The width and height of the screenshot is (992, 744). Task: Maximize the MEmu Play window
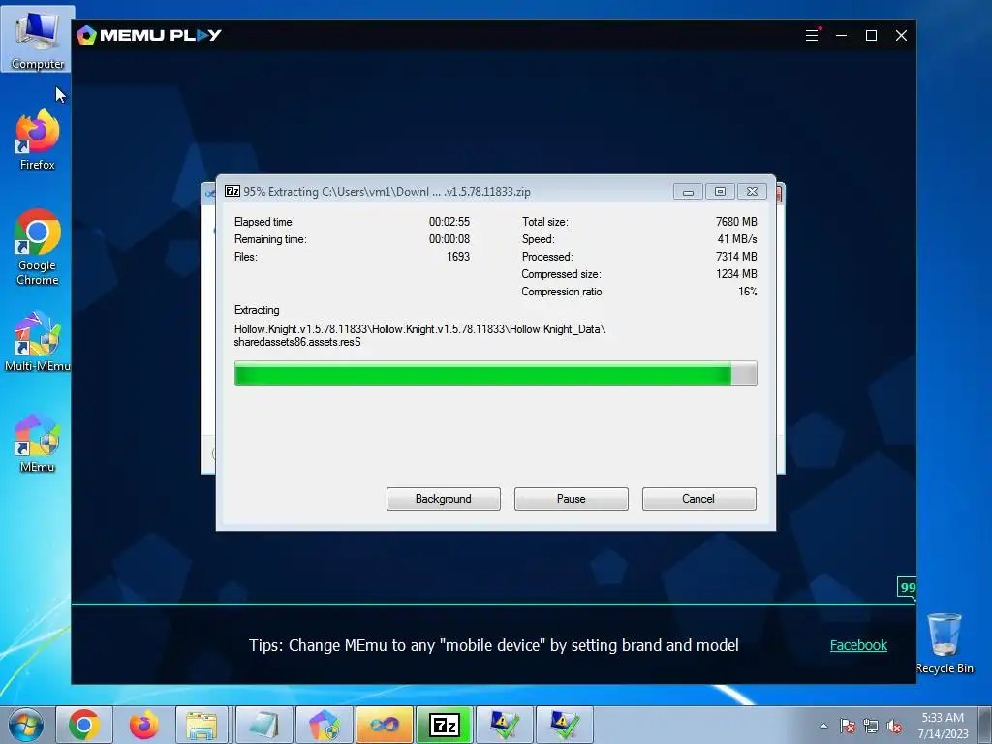pos(871,36)
